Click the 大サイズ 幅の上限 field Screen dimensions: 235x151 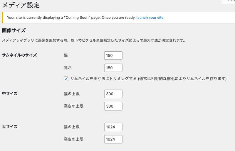tap(113, 127)
